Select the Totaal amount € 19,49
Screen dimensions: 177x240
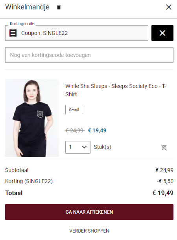pyautogui.click(x=163, y=193)
